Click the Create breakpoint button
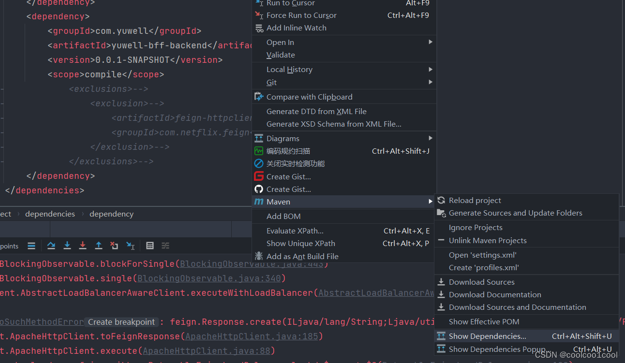Viewport: 625px width, 363px height. [x=121, y=322]
